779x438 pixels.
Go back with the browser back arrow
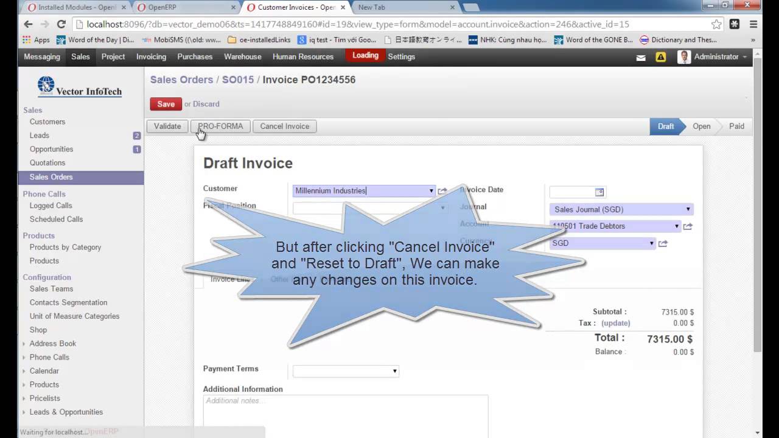[x=28, y=24]
